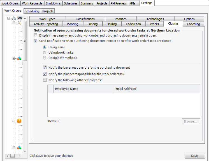This screenshot has height=161, width=209.
Task: Click the bottom colored balls tree icon
Action: point(19,148)
